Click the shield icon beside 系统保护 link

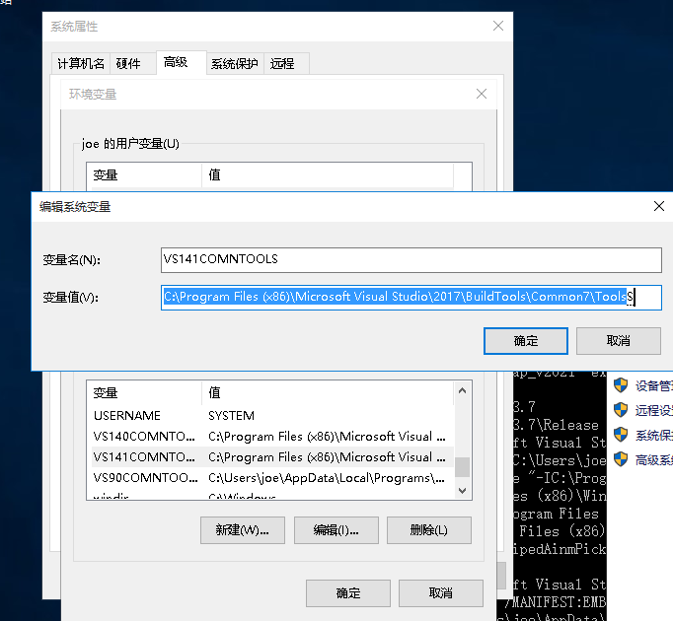click(621, 435)
